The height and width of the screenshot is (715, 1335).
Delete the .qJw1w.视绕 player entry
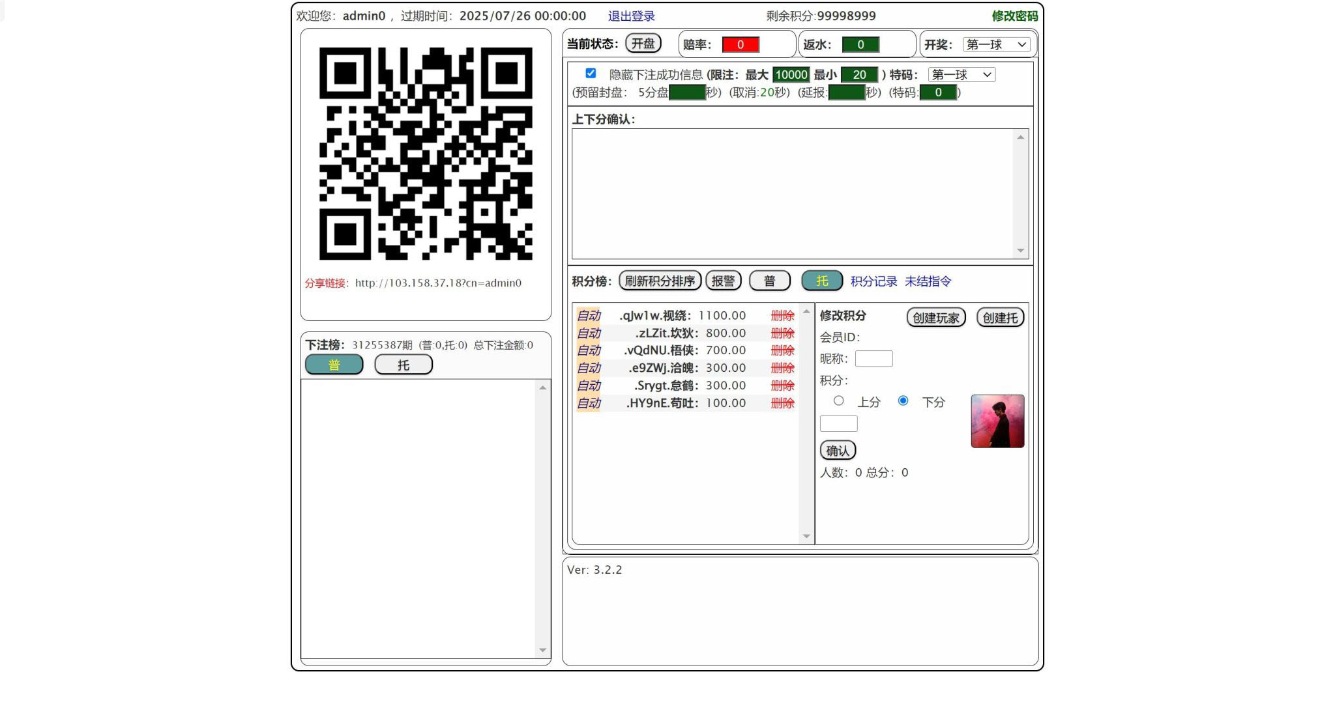click(x=782, y=315)
